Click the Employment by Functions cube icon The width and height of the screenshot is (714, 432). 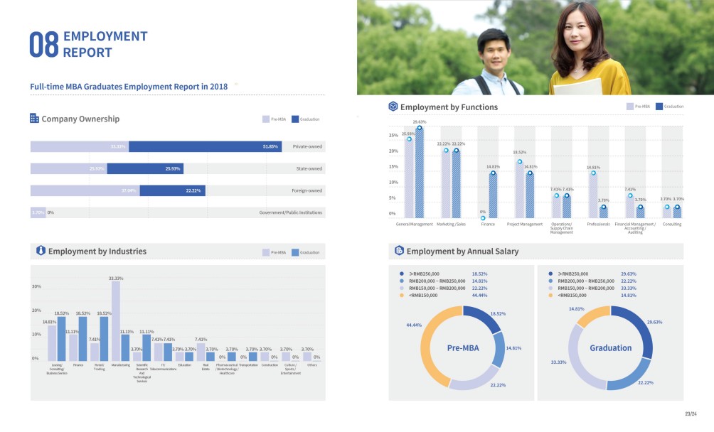[x=393, y=107]
